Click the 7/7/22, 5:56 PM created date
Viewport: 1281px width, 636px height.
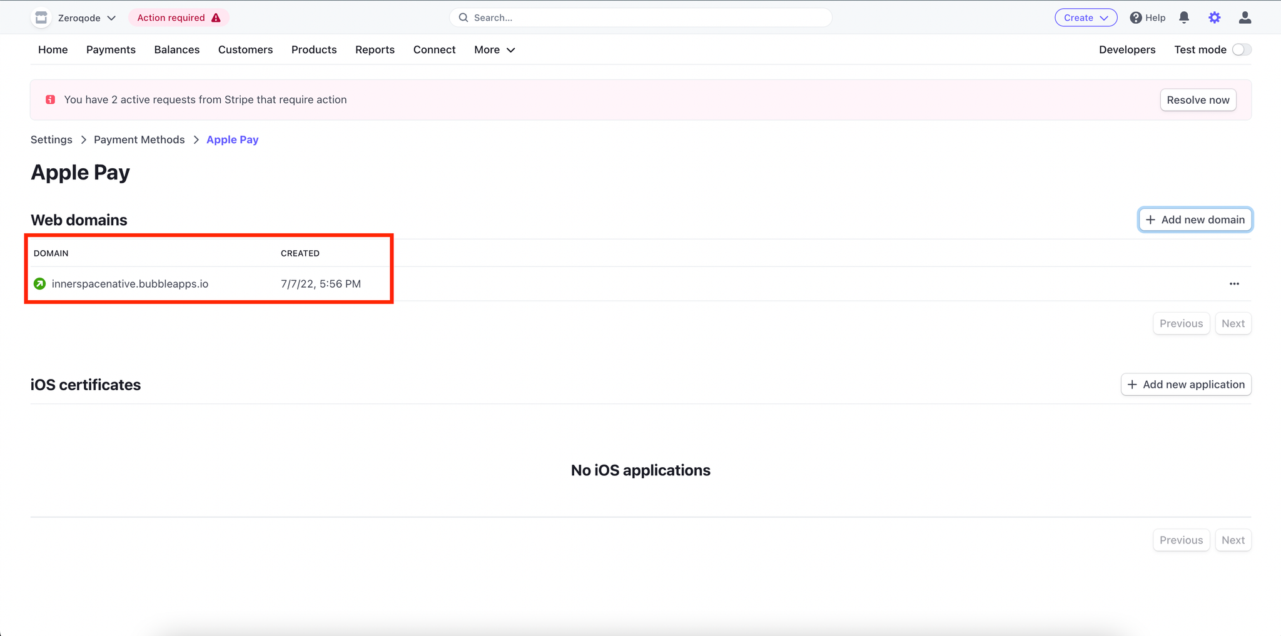[321, 284]
